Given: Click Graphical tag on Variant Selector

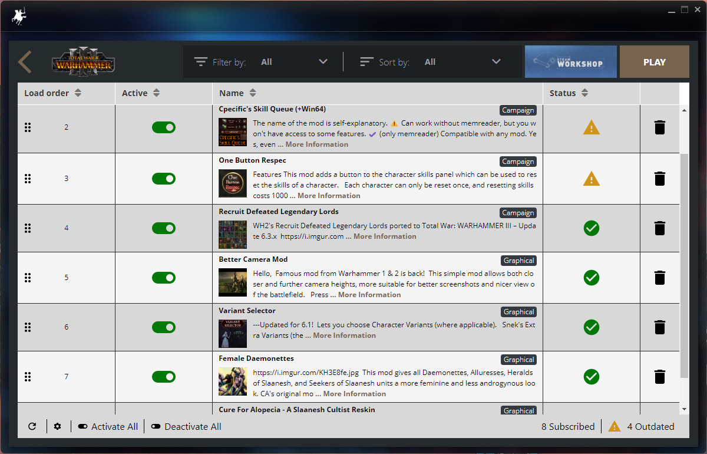Looking at the screenshot, I should point(519,312).
